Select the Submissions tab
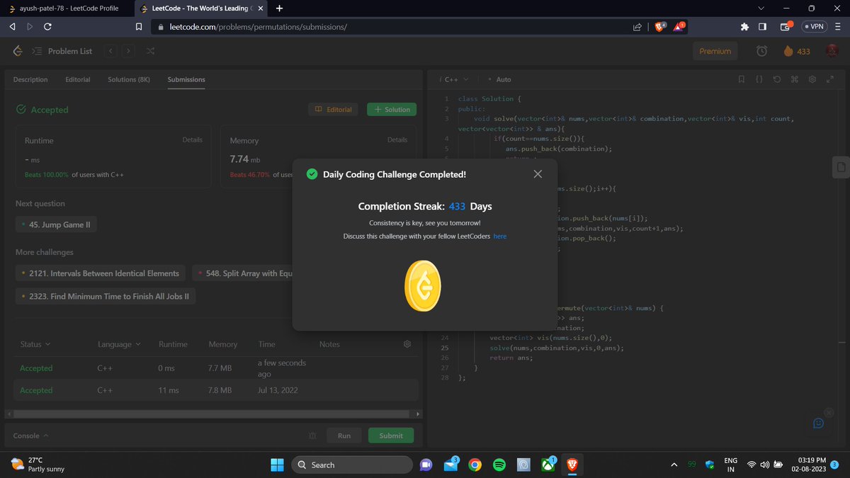850x478 pixels. click(x=186, y=79)
